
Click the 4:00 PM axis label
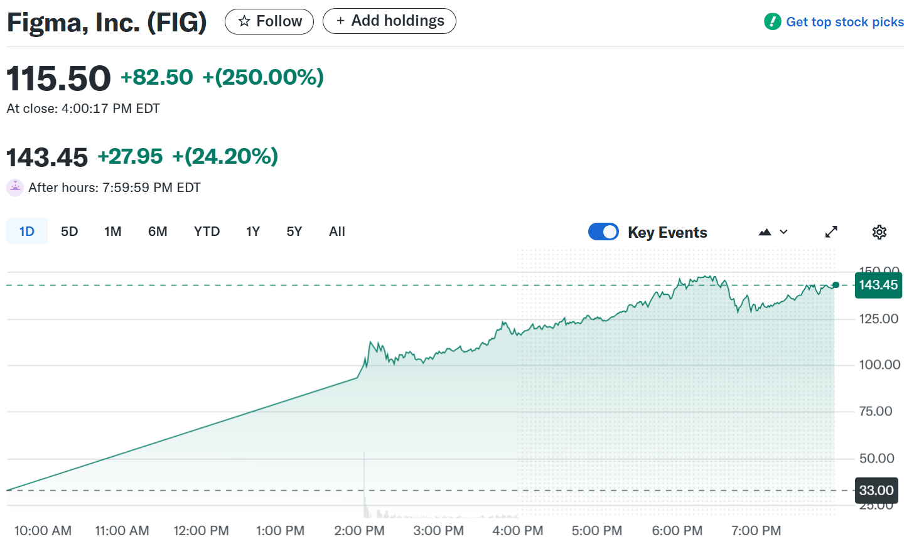tap(518, 531)
